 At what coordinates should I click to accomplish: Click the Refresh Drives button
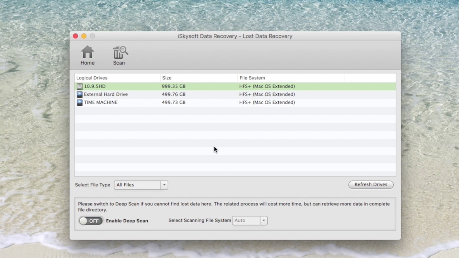371,185
